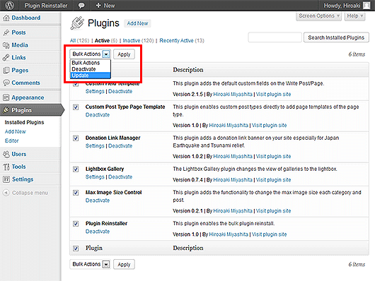Open the top Bulk Actions dropdown
The width and height of the screenshot is (375, 281).
(x=90, y=54)
